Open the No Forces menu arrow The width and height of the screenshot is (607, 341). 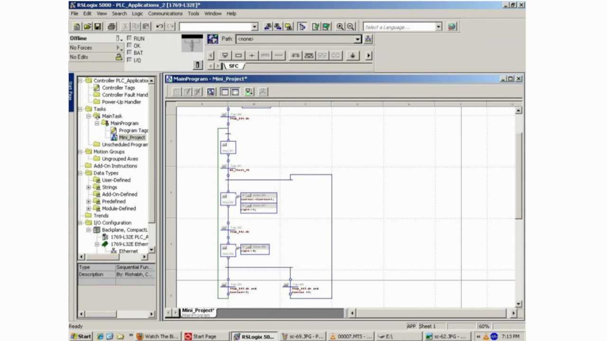119,47
